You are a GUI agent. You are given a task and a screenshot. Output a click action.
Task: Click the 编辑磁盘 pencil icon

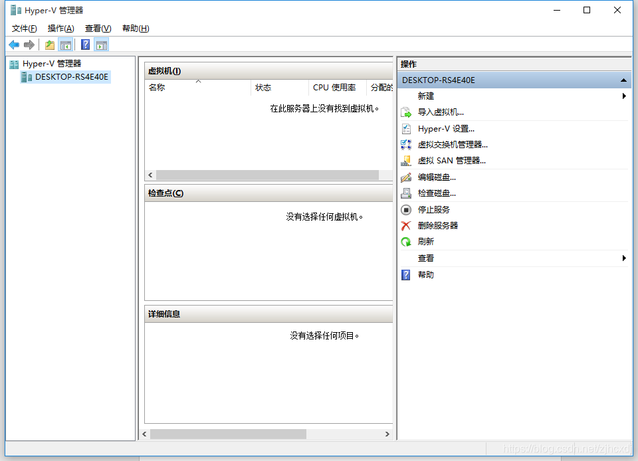click(405, 177)
